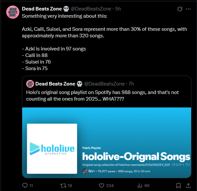The height and width of the screenshot is (191, 197).
Task: Open the 5h timestamp link
Action: pyautogui.click(x=118, y=9)
